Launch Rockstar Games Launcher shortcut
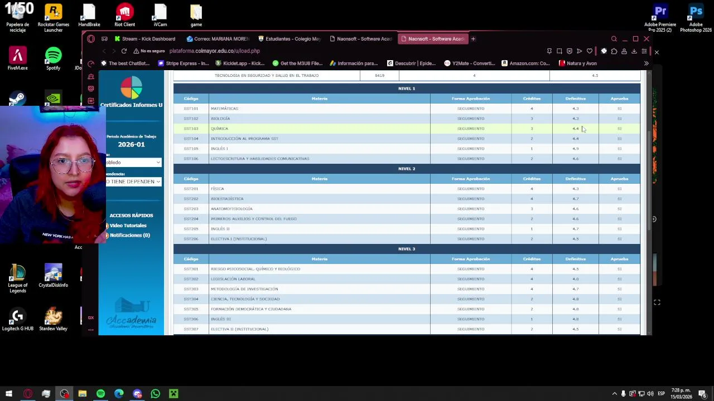 [x=53, y=18]
